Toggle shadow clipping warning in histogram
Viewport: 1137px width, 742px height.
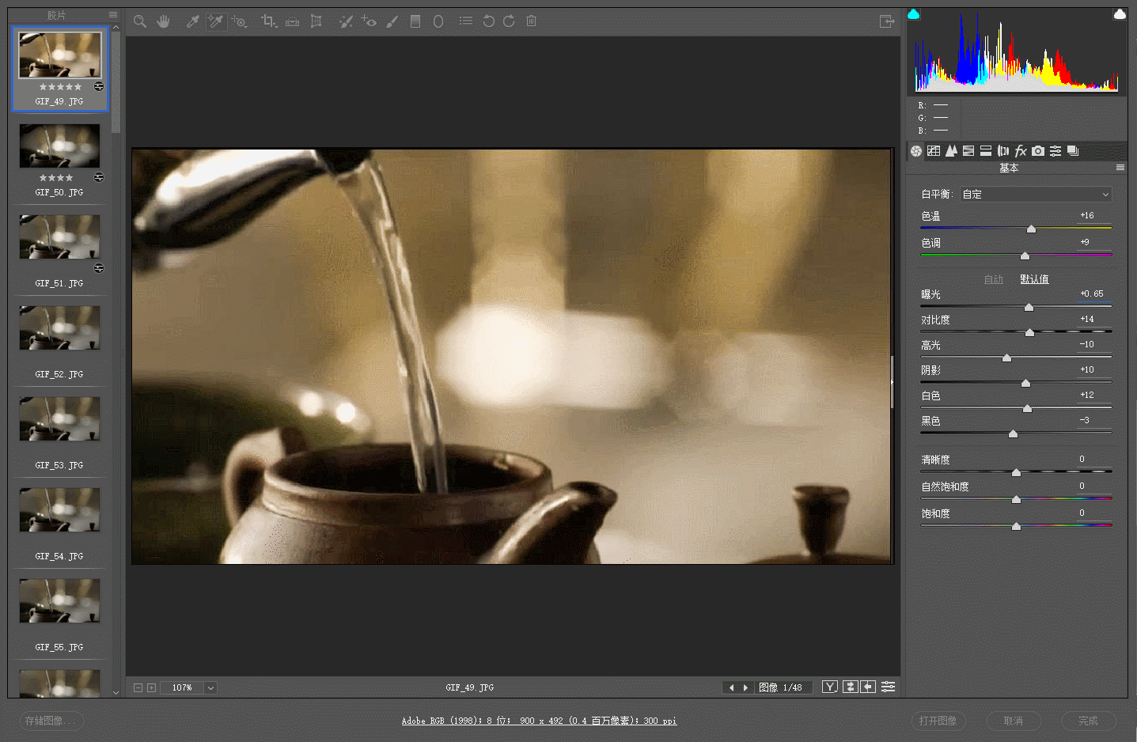tap(914, 14)
